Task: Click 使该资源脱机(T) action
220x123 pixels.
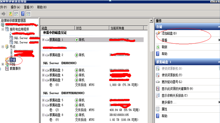Action: tap(172, 75)
